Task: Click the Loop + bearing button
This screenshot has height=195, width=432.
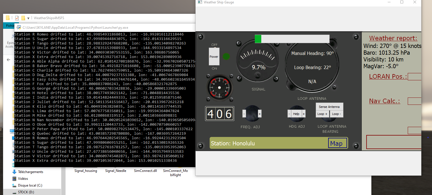Action: point(323,114)
